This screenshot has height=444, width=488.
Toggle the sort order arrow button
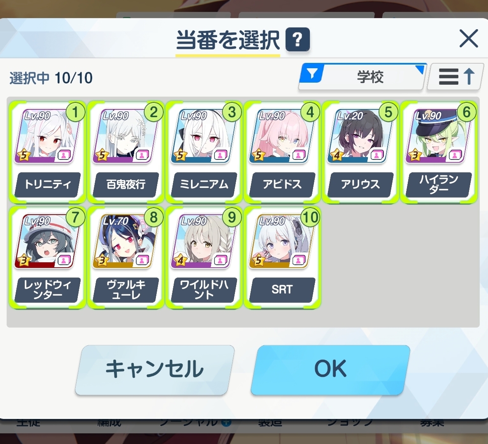click(455, 77)
